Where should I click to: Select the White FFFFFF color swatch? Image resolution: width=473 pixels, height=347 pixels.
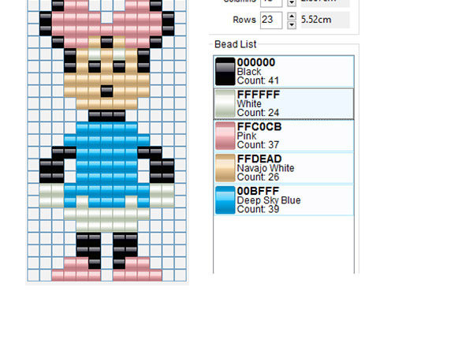pos(225,103)
